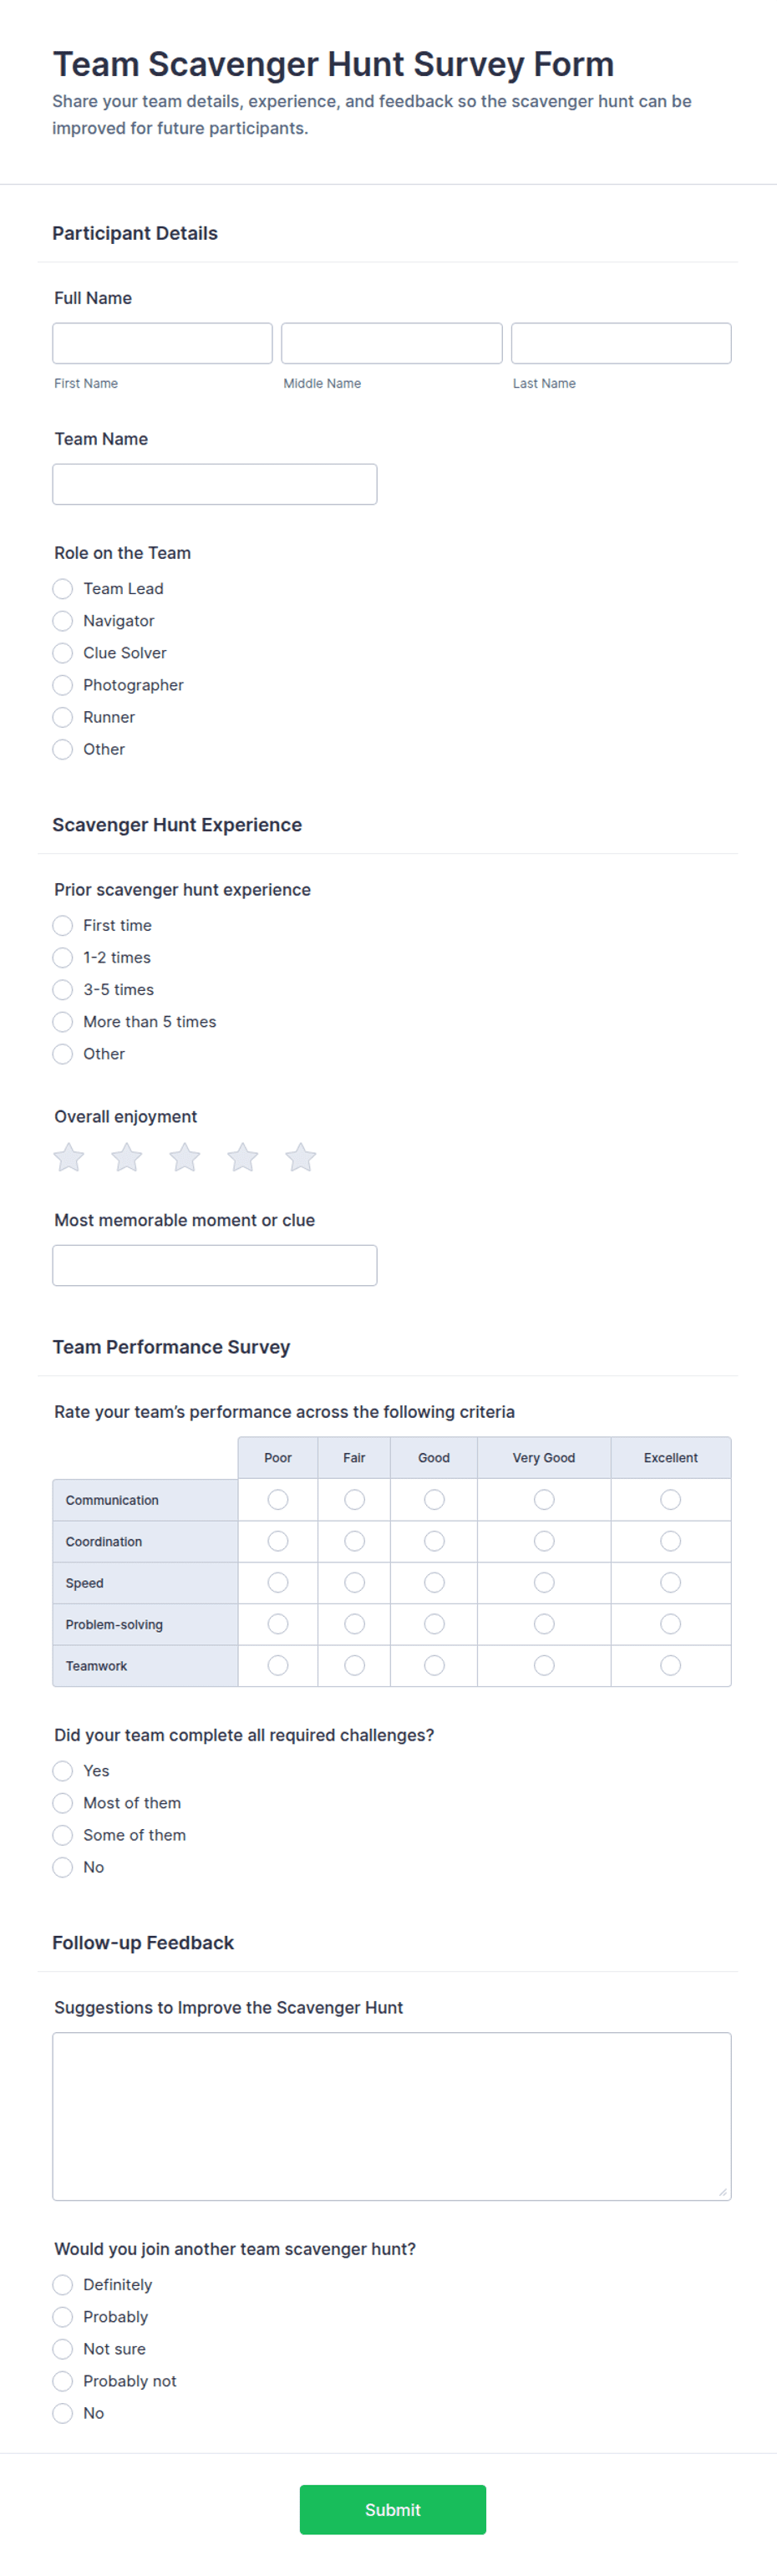777x2576 pixels.
Task: Set Problem-solving to Very Good
Action: (x=544, y=1624)
